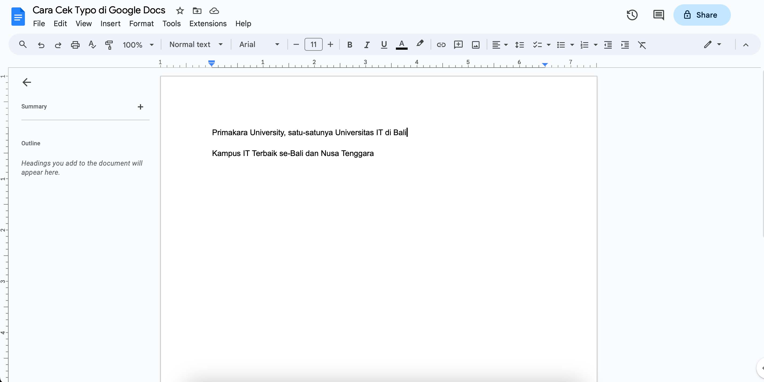The image size is (764, 382).
Task: Add a comment from toolbar
Action: [458, 45]
